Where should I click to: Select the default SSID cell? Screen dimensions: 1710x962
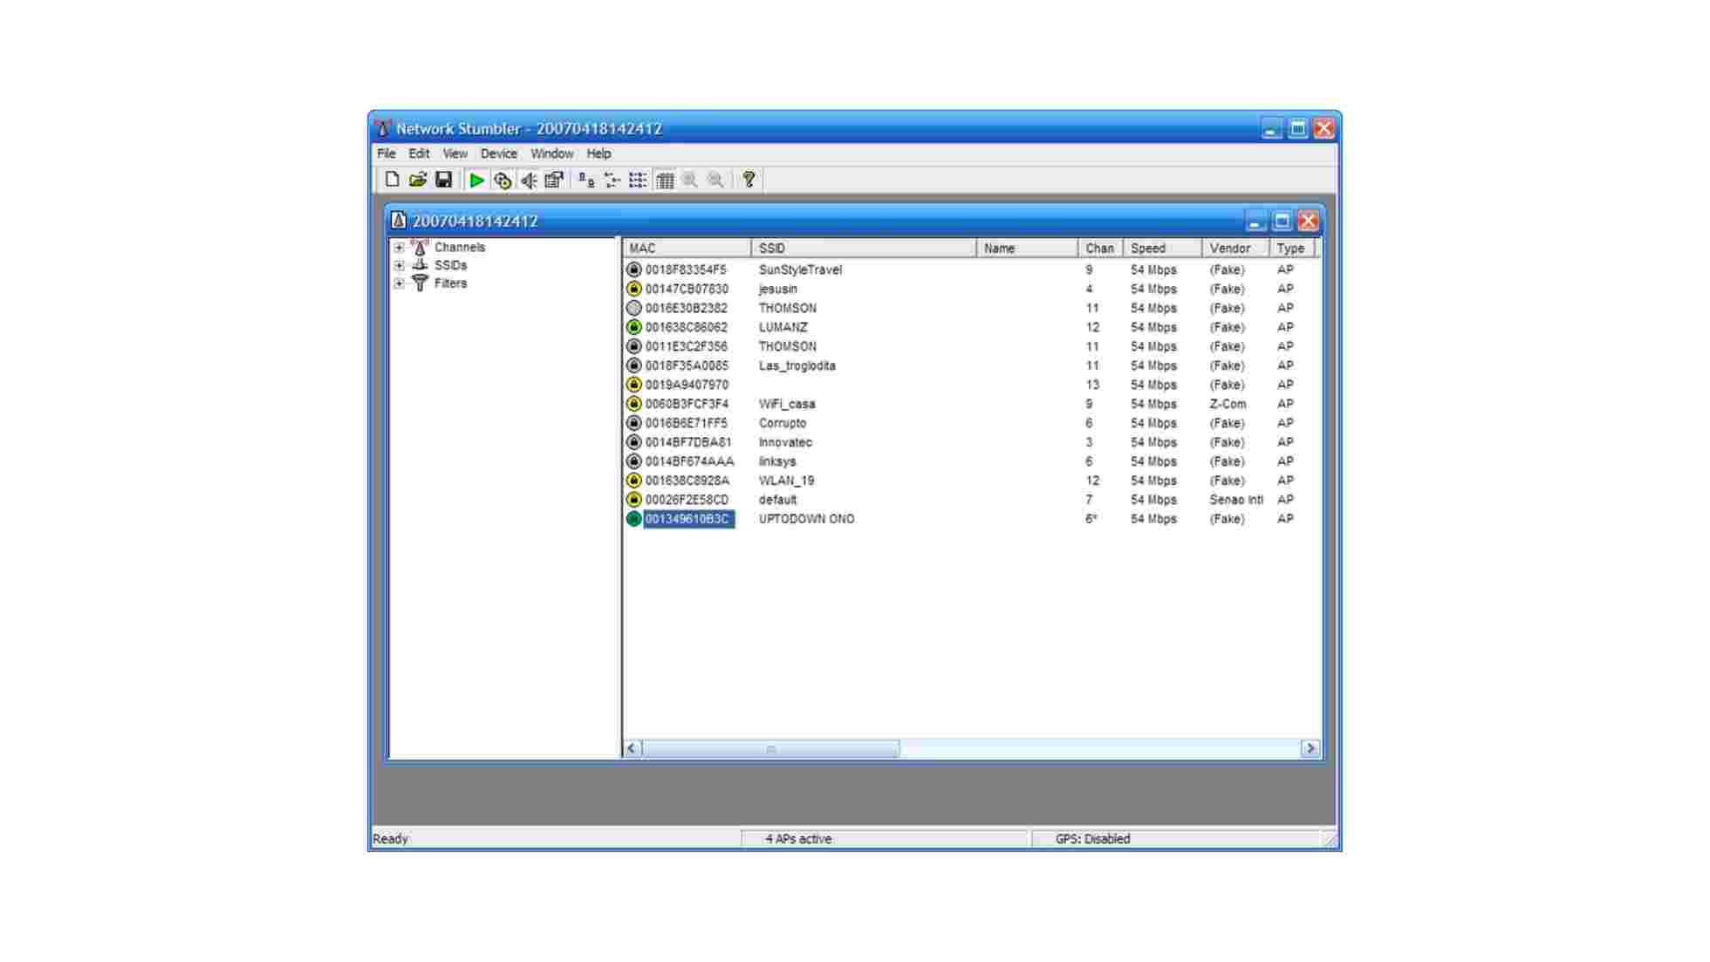[x=777, y=500]
